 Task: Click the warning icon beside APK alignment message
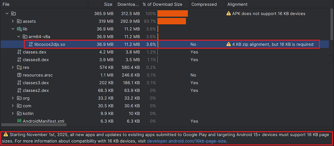229,14
